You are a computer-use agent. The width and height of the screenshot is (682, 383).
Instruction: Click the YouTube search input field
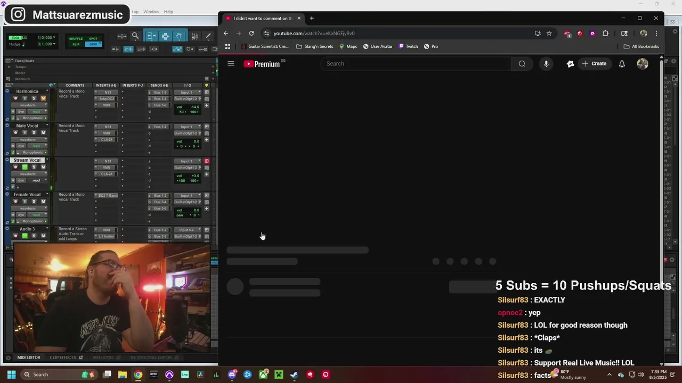coord(416,64)
